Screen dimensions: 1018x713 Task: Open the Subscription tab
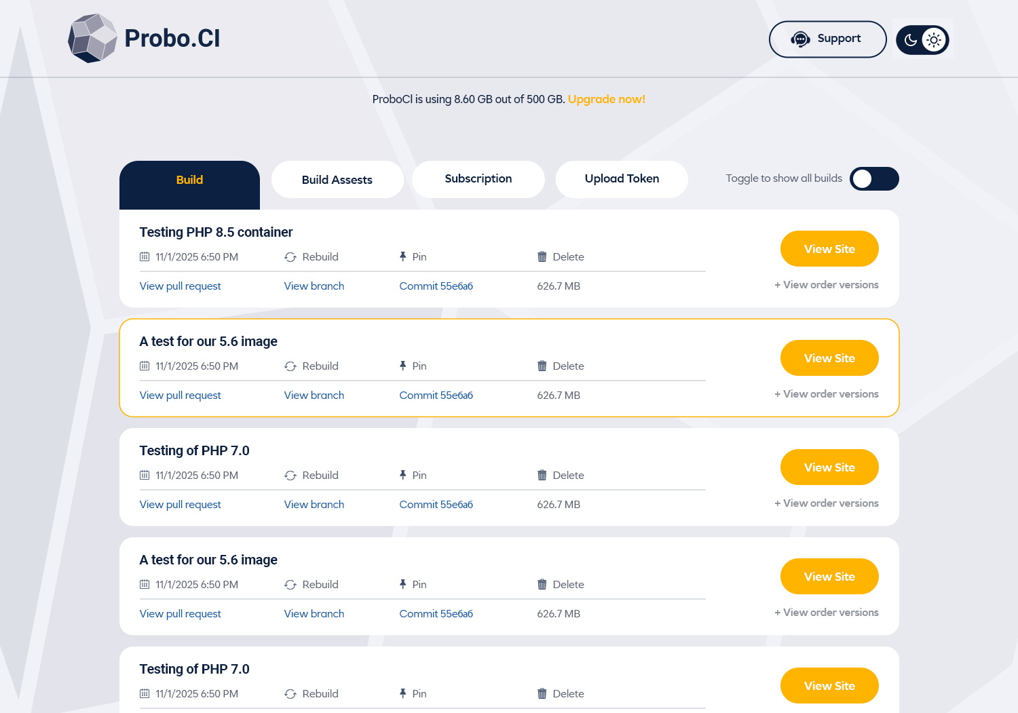pyautogui.click(x=478, y=179)
